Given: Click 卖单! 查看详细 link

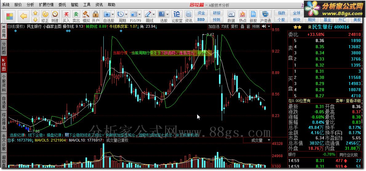Looking at the screenshot, I should [x=348, y=101].
